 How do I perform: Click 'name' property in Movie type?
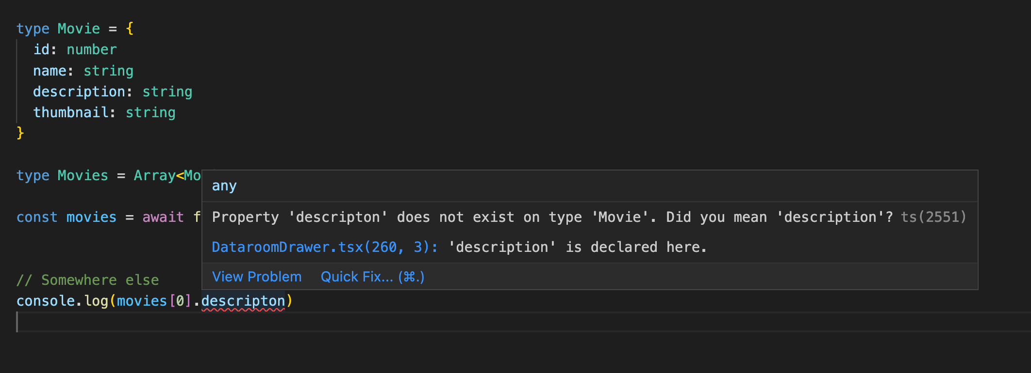click(x=50, y=71)
